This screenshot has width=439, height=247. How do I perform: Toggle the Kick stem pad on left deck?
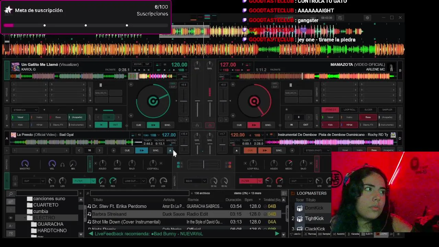21,125
